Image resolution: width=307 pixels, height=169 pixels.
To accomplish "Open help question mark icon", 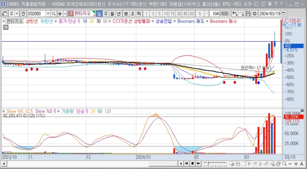I will pyautogui.click(x=281, y=4).
